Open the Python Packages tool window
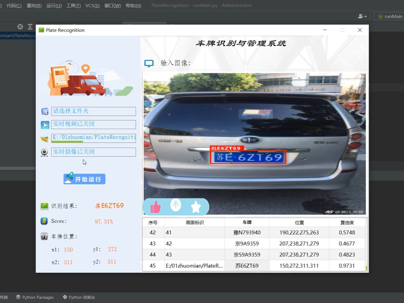The image size is (404, 303). coord(35,297)
